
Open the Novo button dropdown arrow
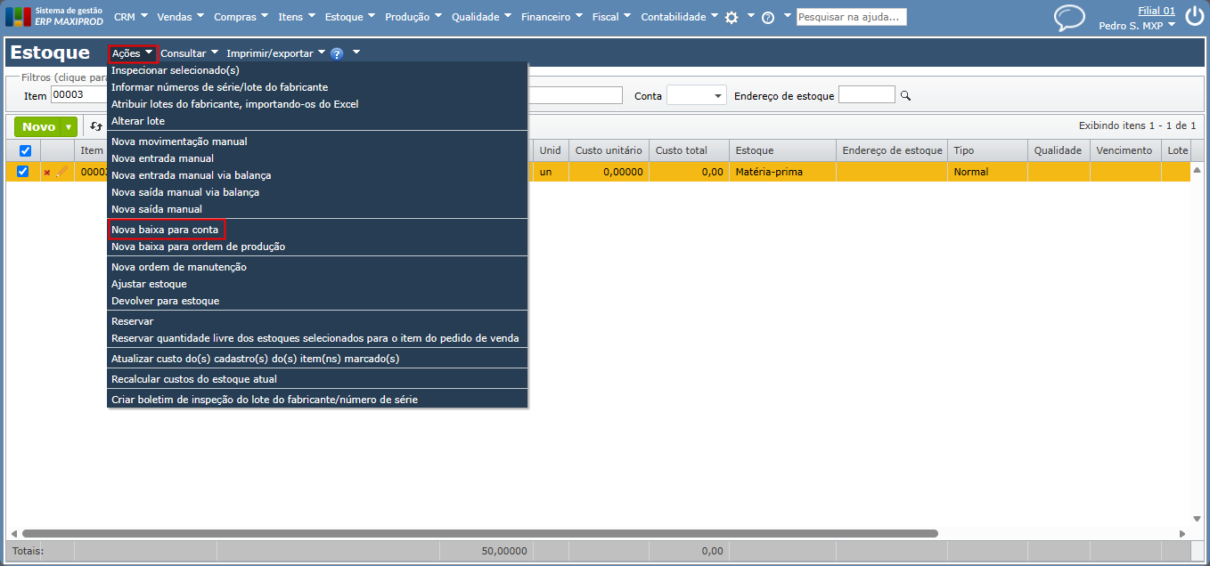pos(69,127)
